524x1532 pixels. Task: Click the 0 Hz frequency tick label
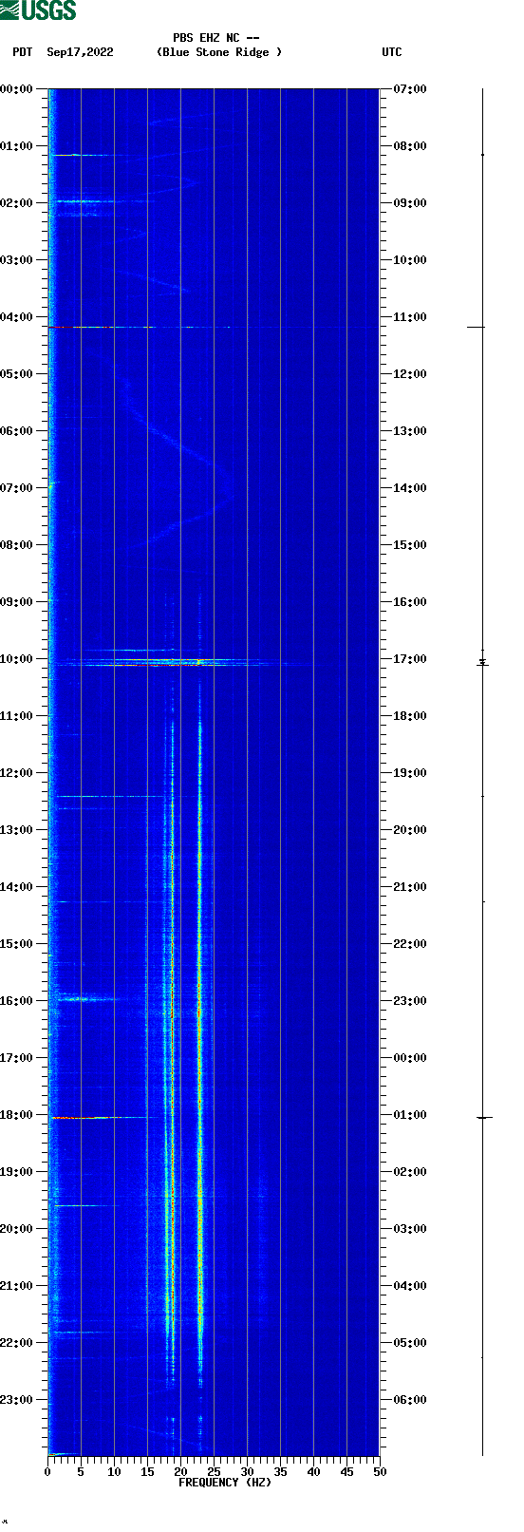pyautogui.click(x=47, y=1472)
